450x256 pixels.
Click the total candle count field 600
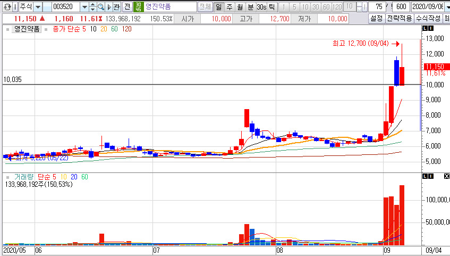tap(401, 7)
